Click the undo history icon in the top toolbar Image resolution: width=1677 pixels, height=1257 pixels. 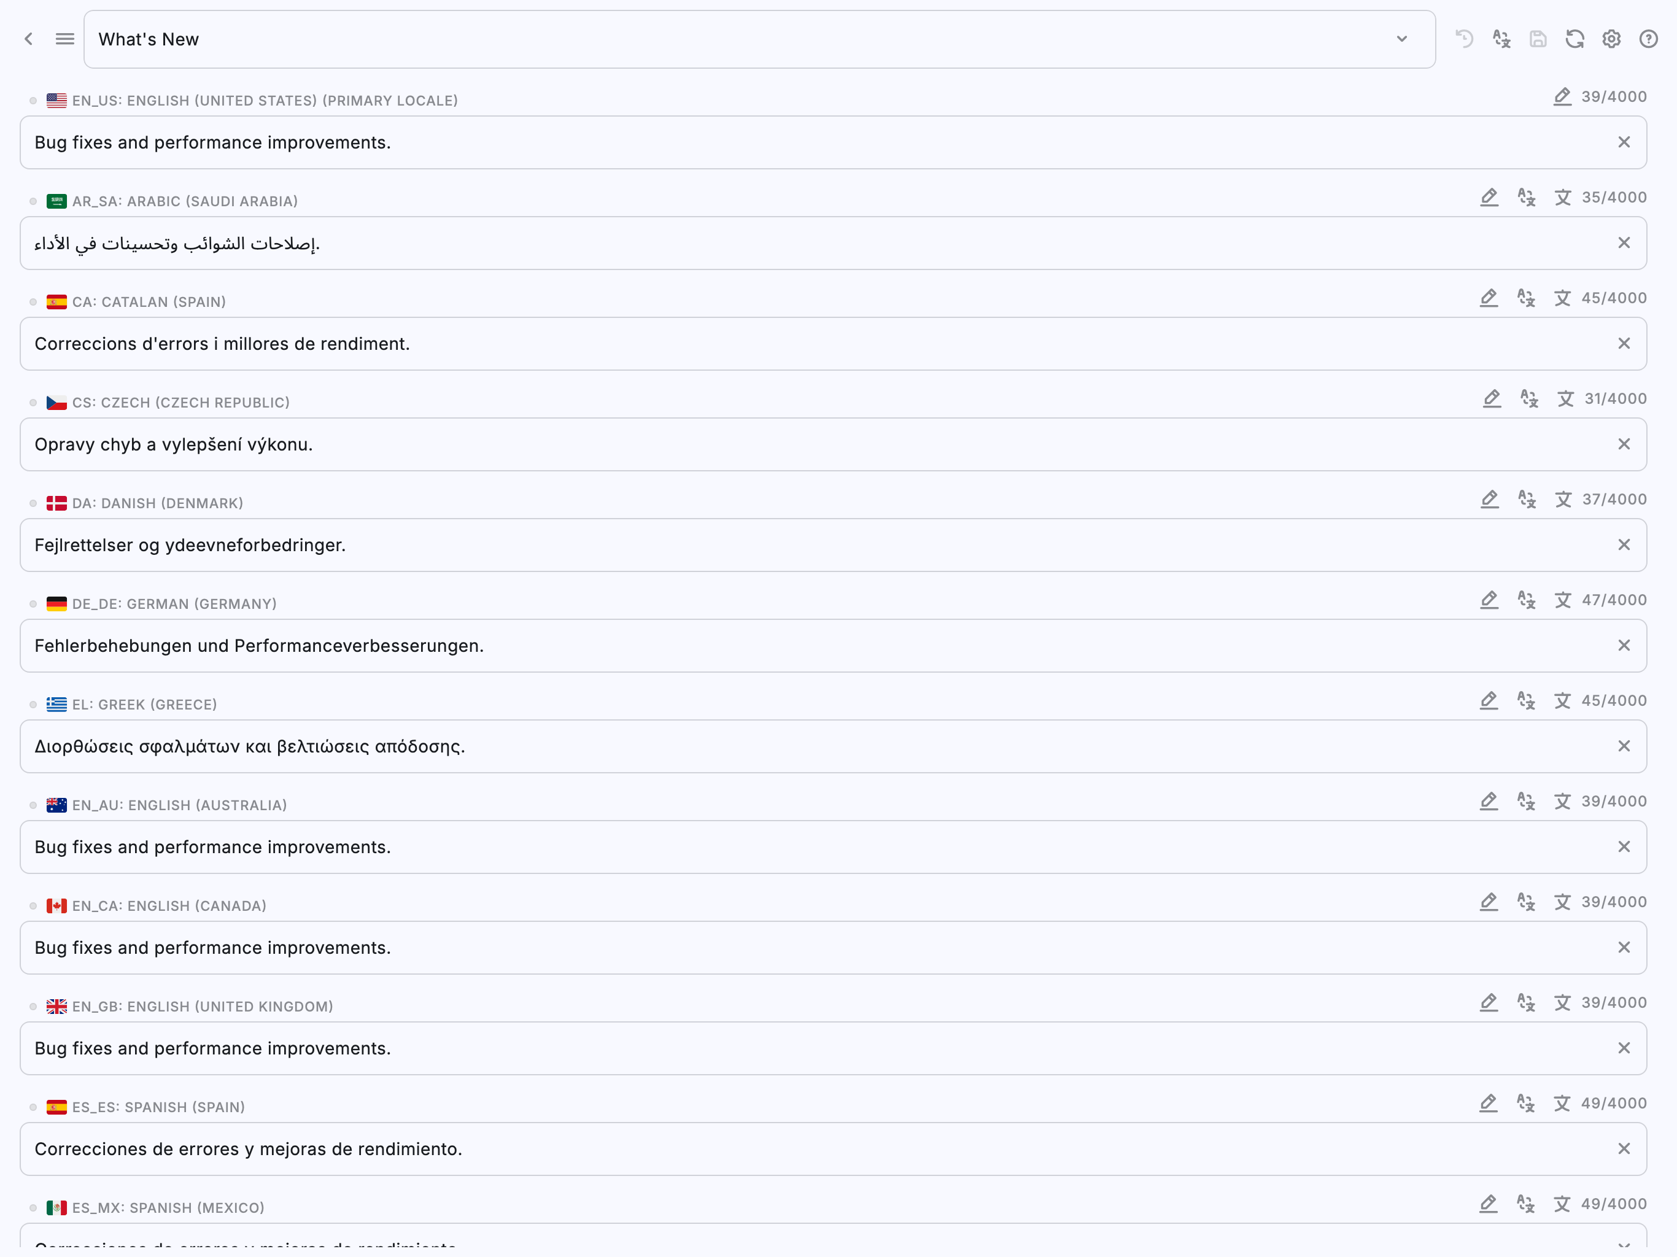click(x=1464, y=39)
